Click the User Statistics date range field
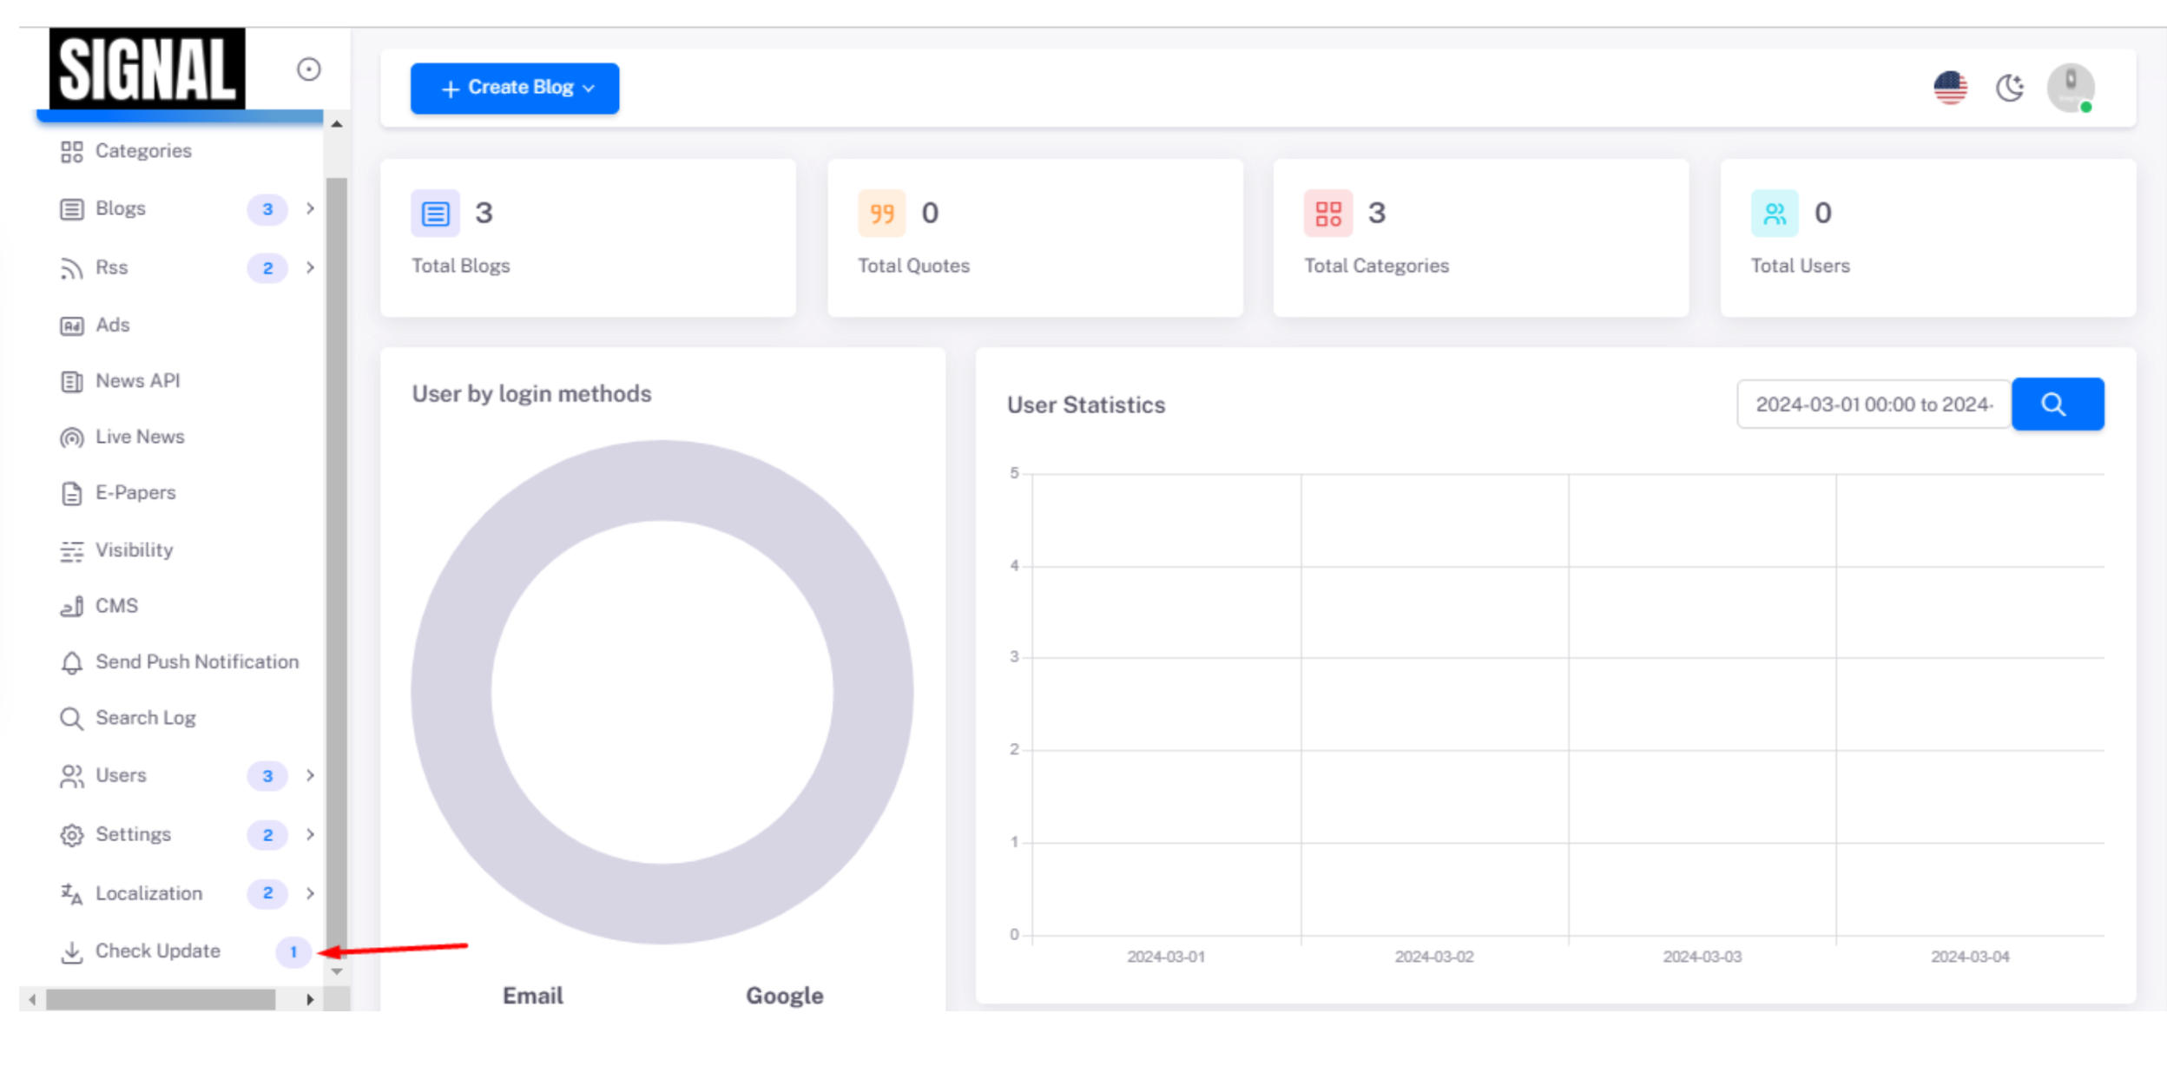Image resolution: width=2167 pixels, height=1066 pixels. [1873, 404]
